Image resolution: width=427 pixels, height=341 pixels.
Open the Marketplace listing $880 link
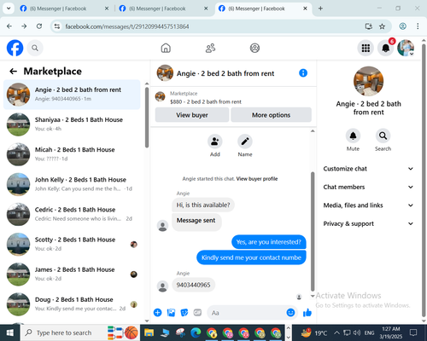click(206, 101)
